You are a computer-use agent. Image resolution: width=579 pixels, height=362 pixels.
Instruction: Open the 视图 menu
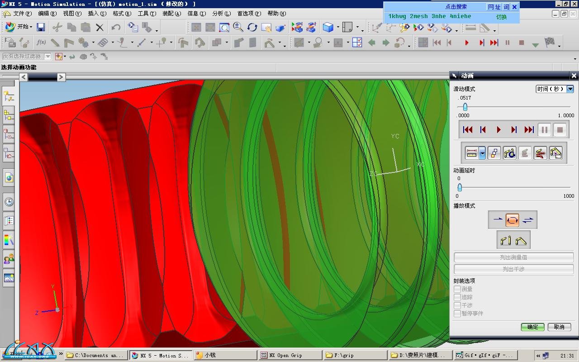point(72,14)
